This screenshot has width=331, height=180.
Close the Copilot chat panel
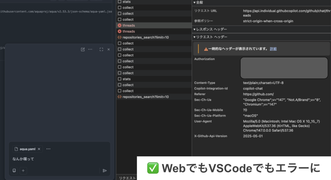click(108, 49)
